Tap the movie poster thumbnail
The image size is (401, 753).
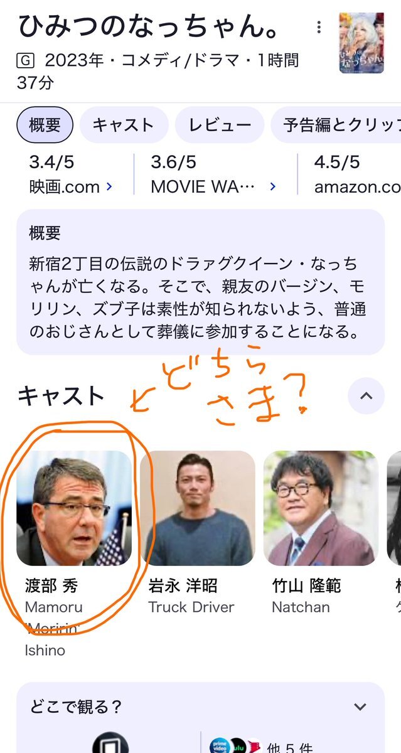coord(361,43)
